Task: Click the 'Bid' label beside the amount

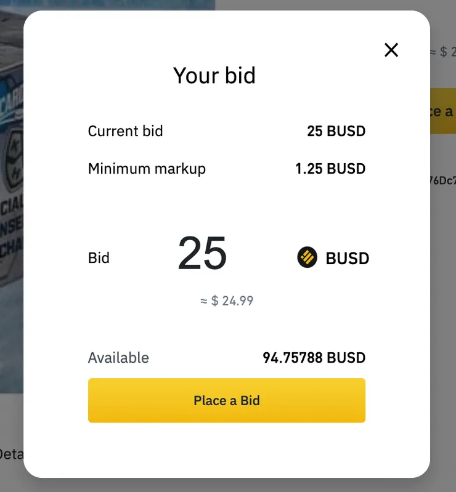Action: 99,257
